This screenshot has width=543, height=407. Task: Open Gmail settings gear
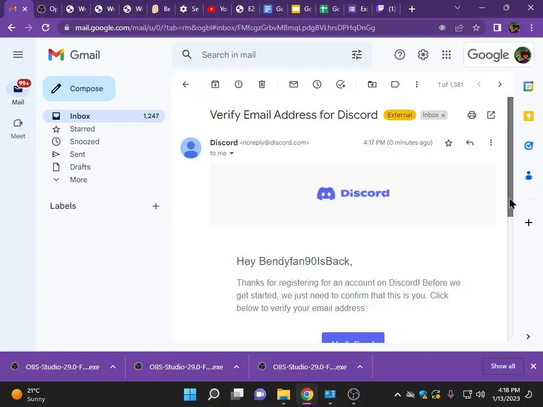[423, 55]
